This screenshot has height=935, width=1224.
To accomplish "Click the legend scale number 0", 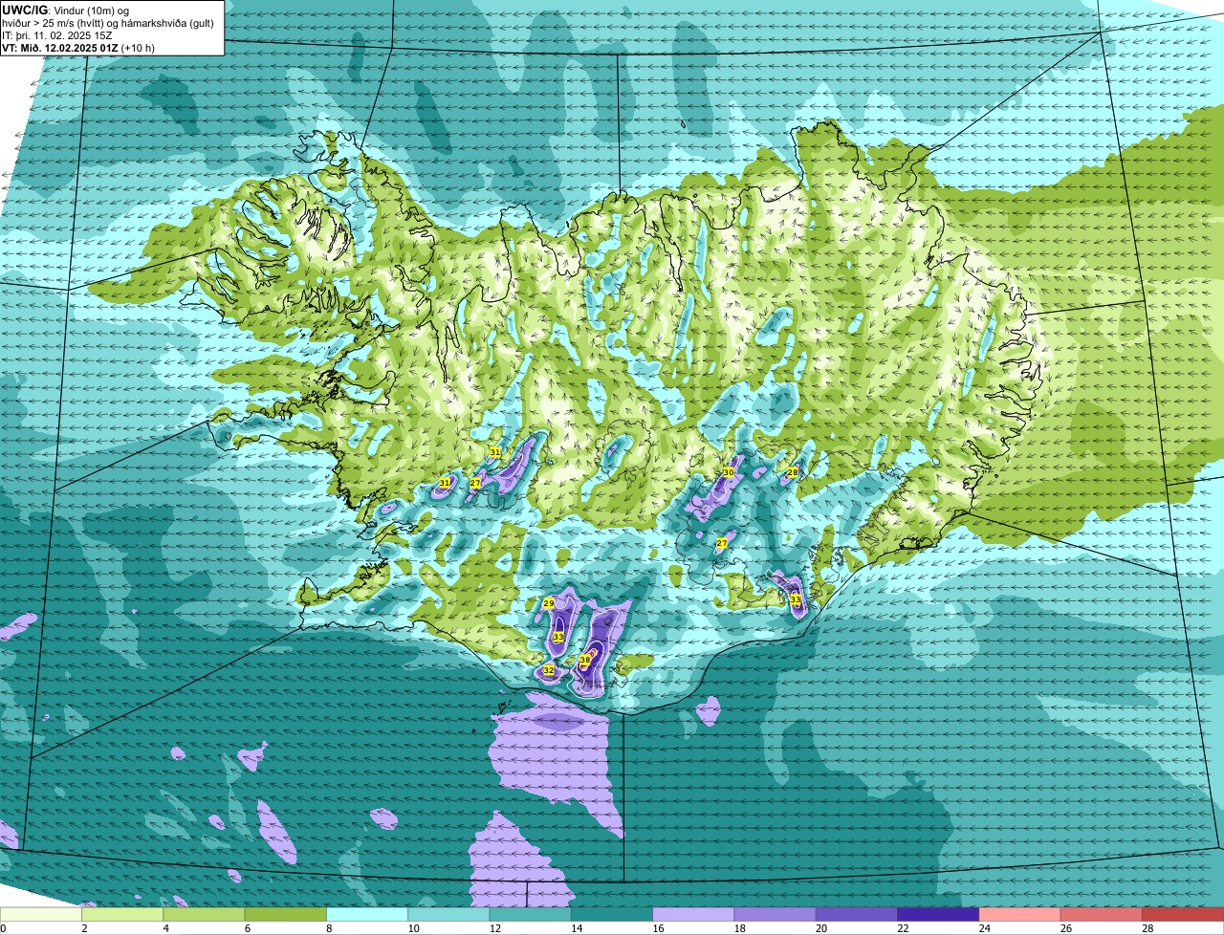I will [x=3, y=928].
